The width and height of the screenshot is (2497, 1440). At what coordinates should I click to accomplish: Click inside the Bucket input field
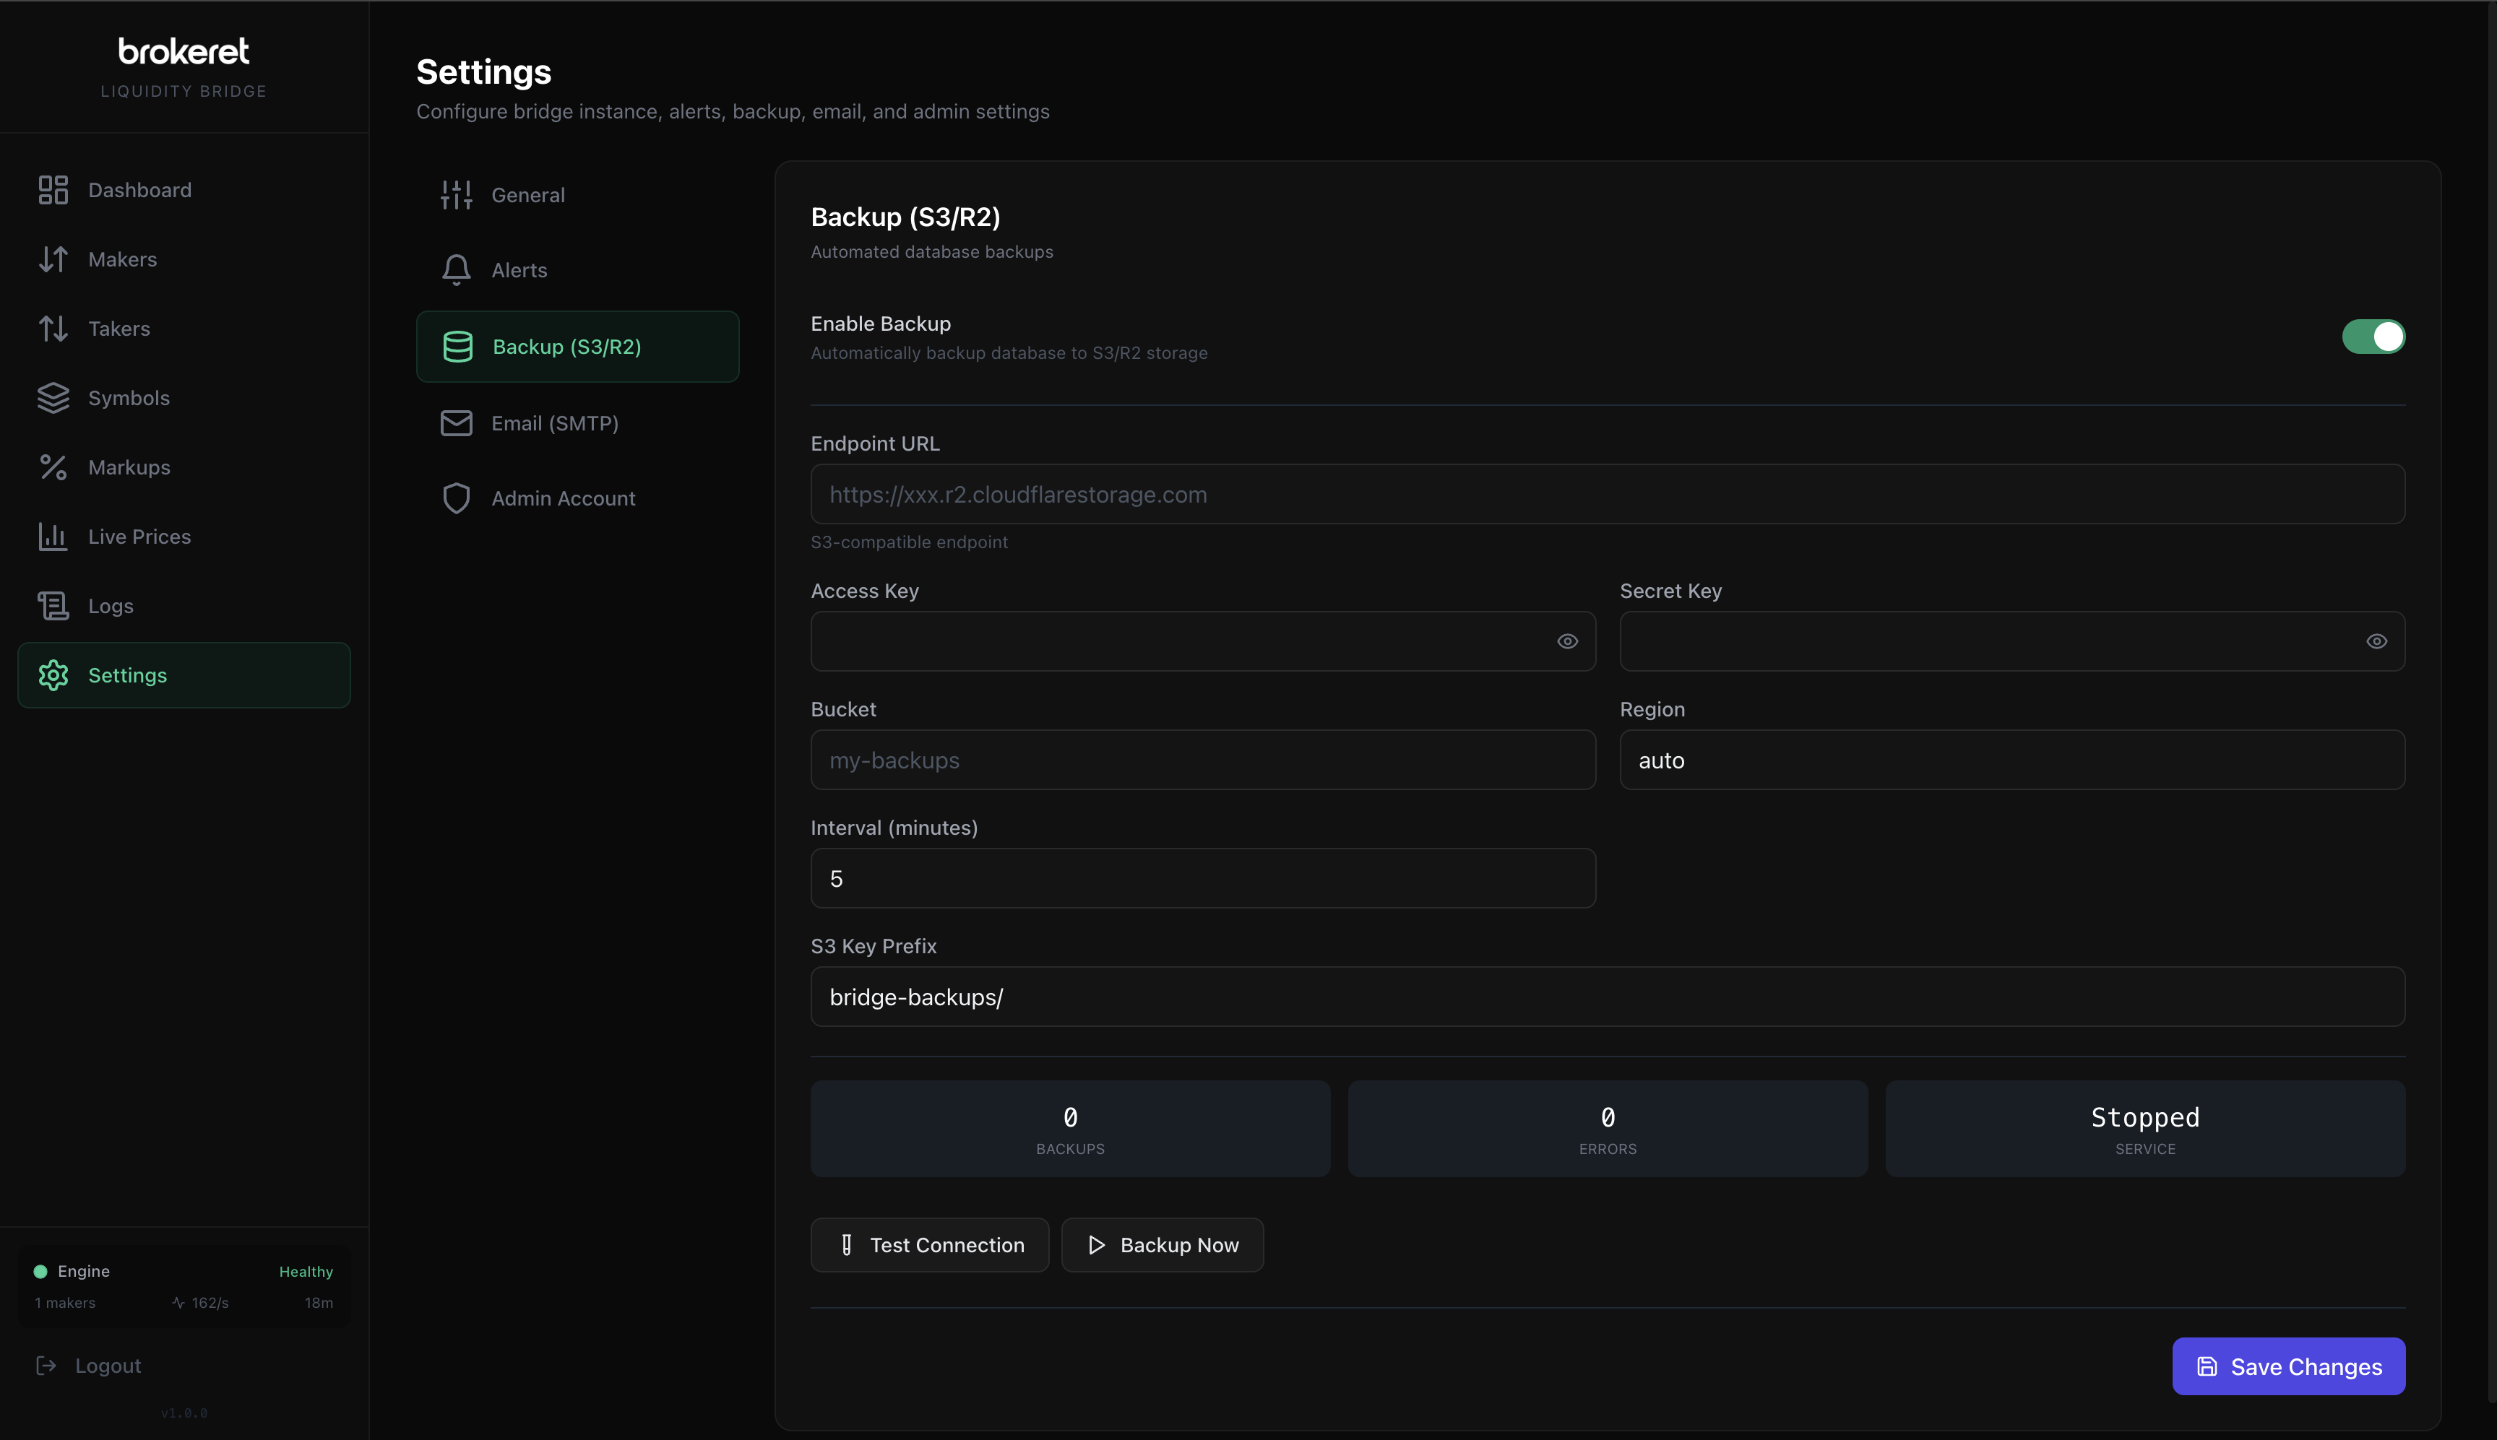tap(1201, 760)
